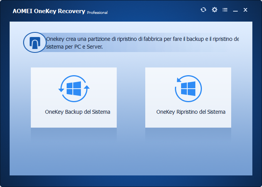262x187 pixels.
Task: Click the description text starting with "Onekey crea una partizione"
Action: pyautogui.click(x=142, y=43)
